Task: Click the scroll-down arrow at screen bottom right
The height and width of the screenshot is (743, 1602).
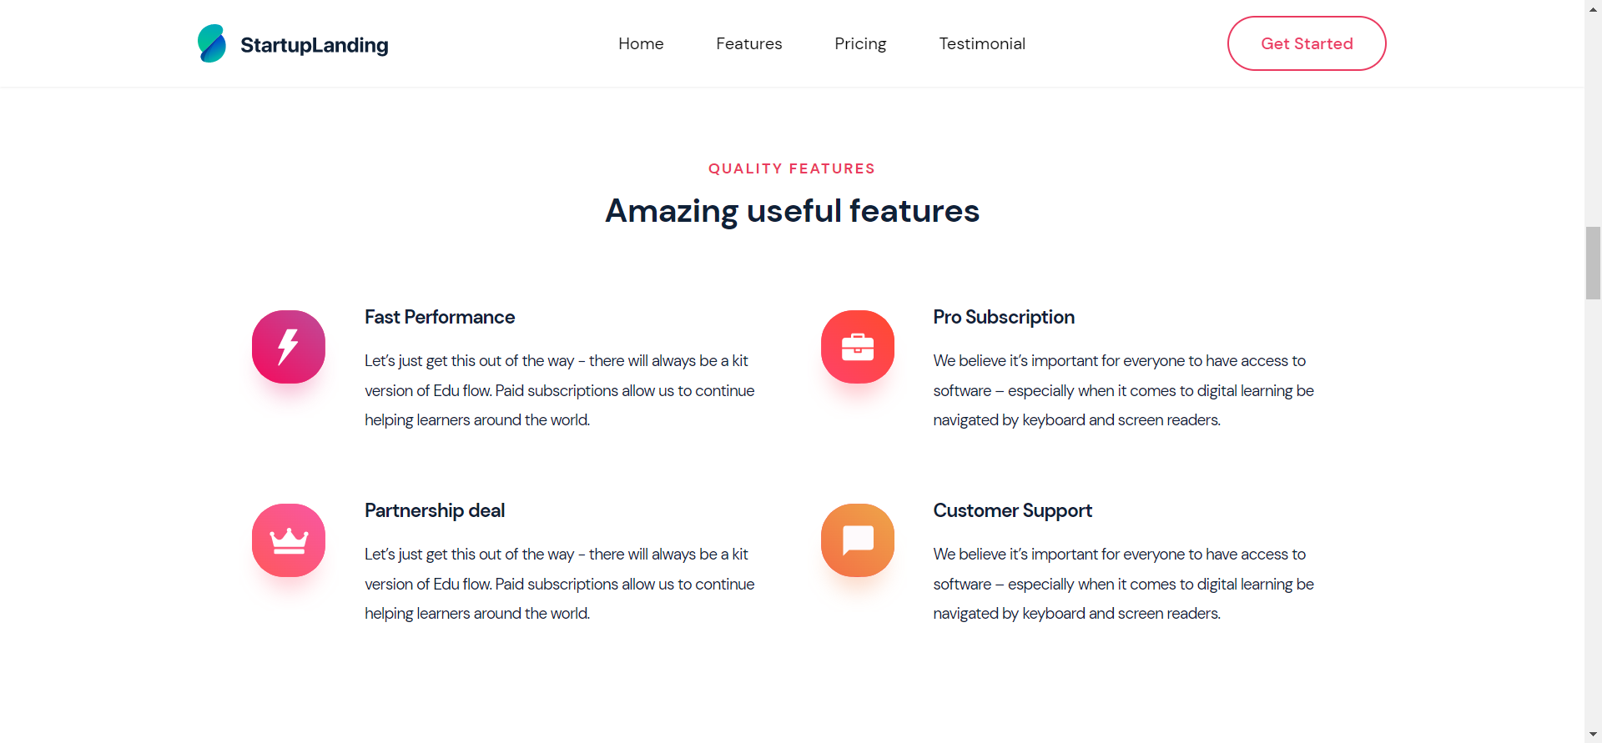Action: tap(1593, 734)
